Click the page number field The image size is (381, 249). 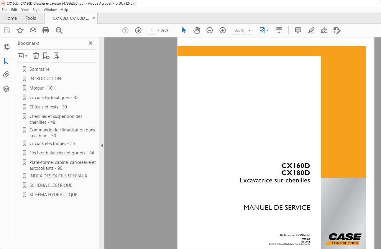click(152, 30)
